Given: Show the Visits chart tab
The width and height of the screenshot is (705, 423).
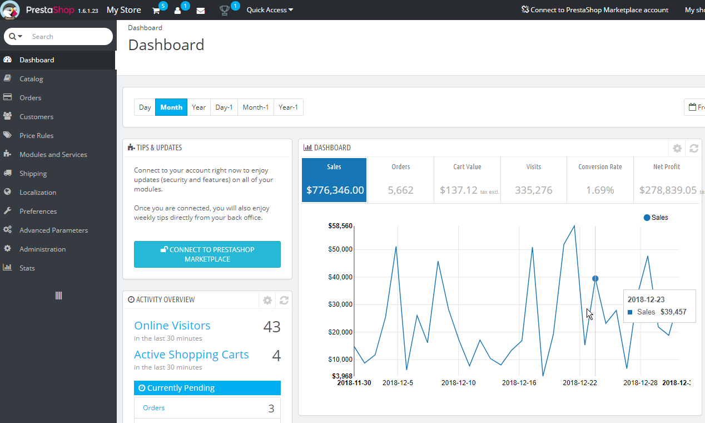Looking at the screenshot, I should point(534,180).
